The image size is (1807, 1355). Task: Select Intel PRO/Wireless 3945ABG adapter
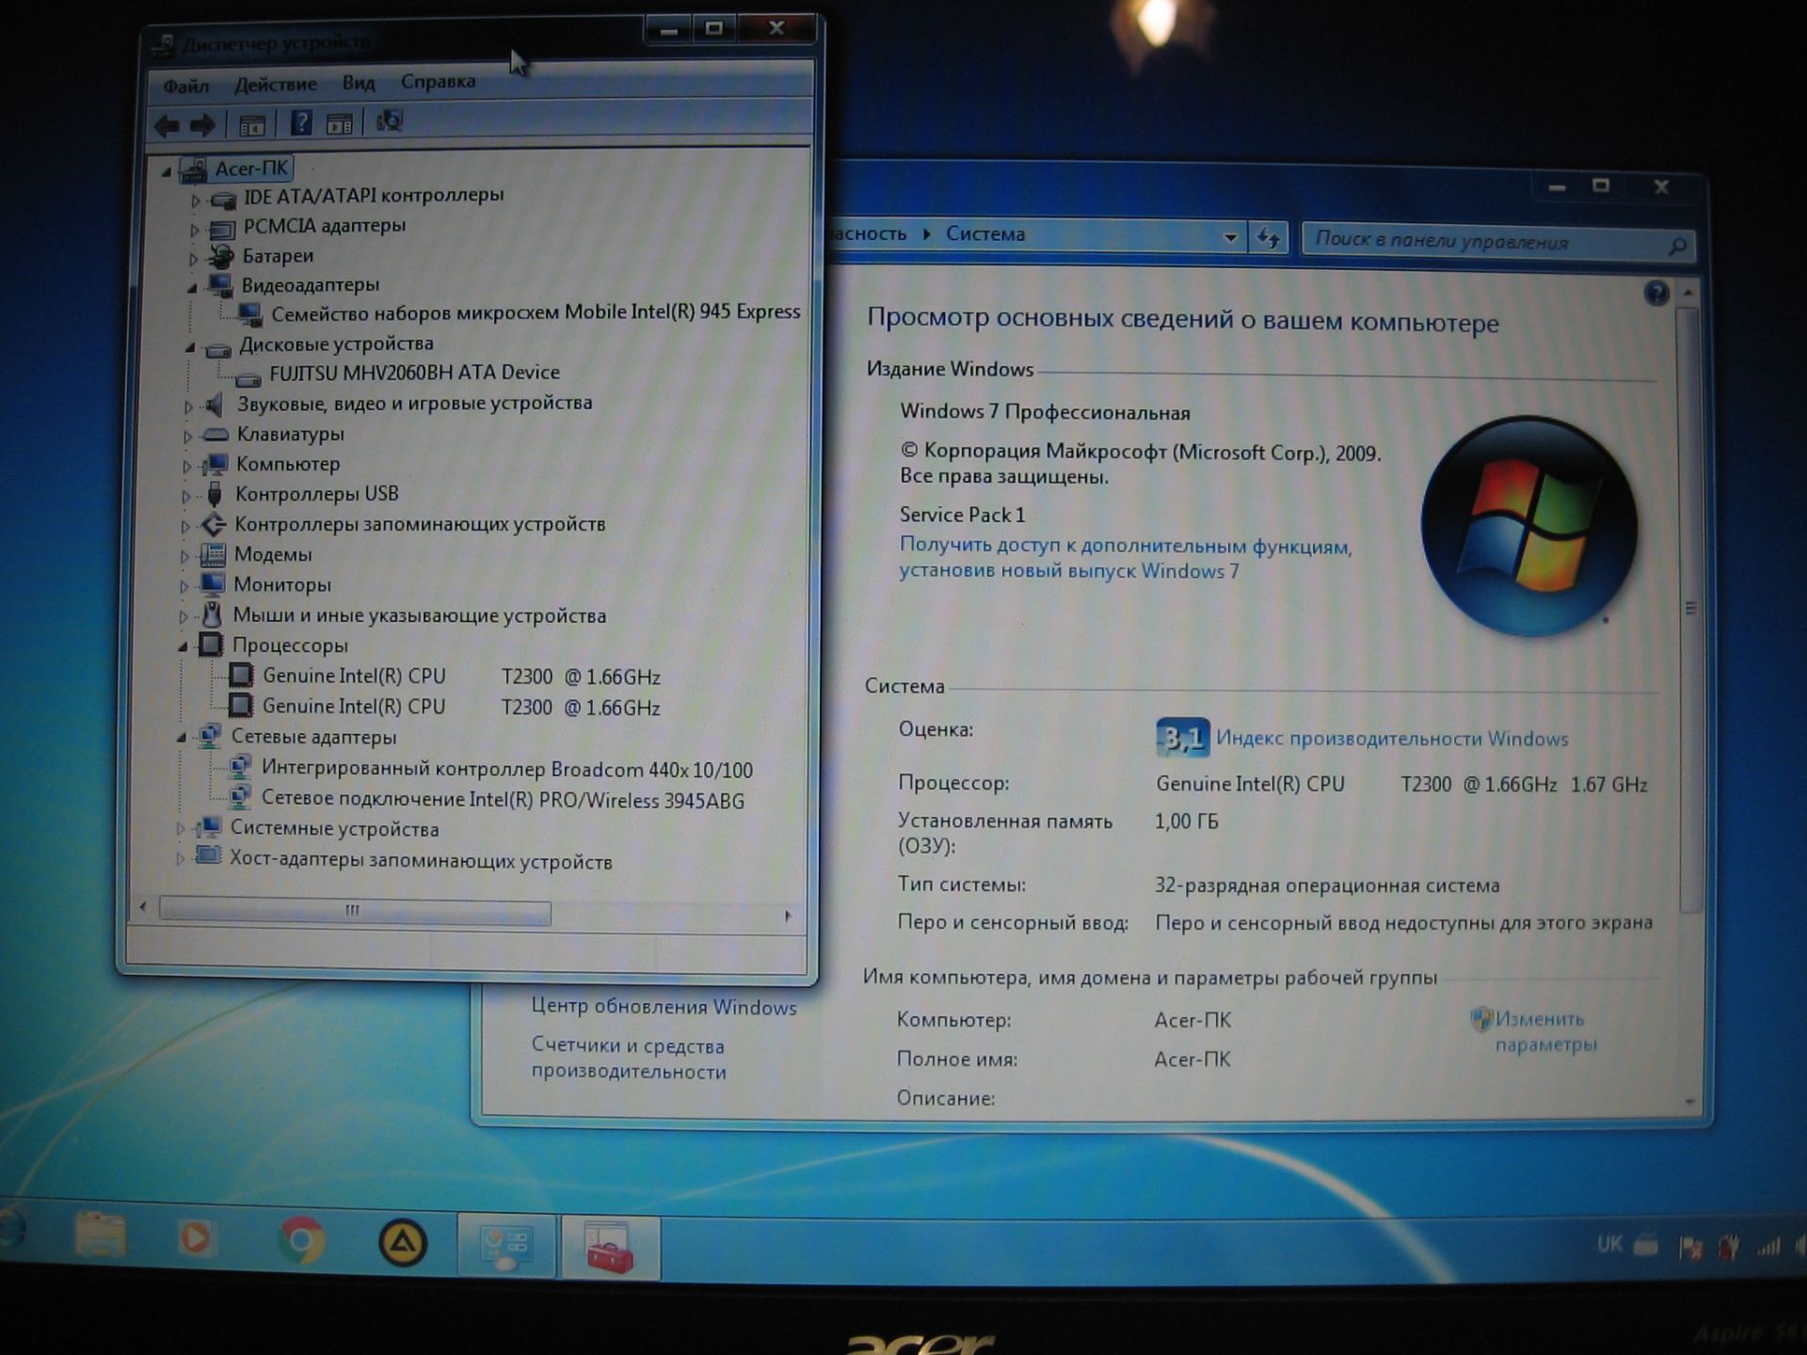click(x=503, y=800)
